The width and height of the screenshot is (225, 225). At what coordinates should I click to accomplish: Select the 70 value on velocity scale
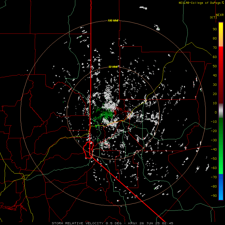click(215, 48)
